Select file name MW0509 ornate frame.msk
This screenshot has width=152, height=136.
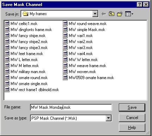pyautogui.click(x=91, y=78)
